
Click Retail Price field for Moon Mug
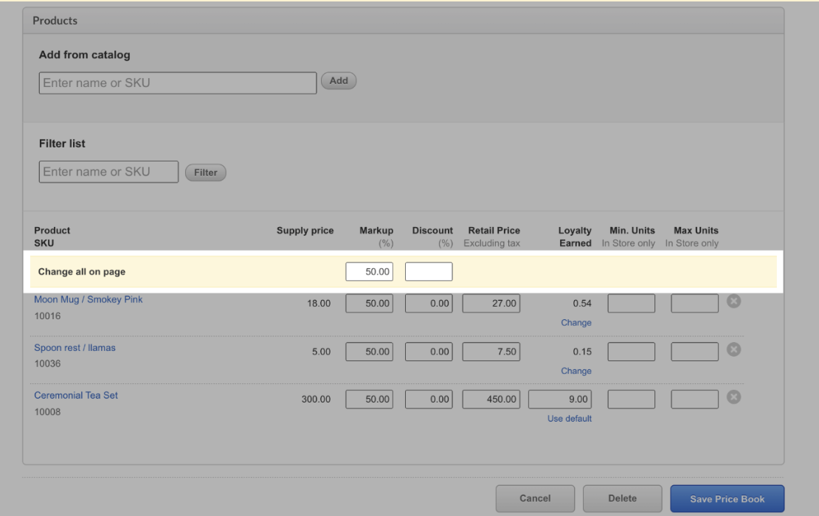click(x=491, y=304)
